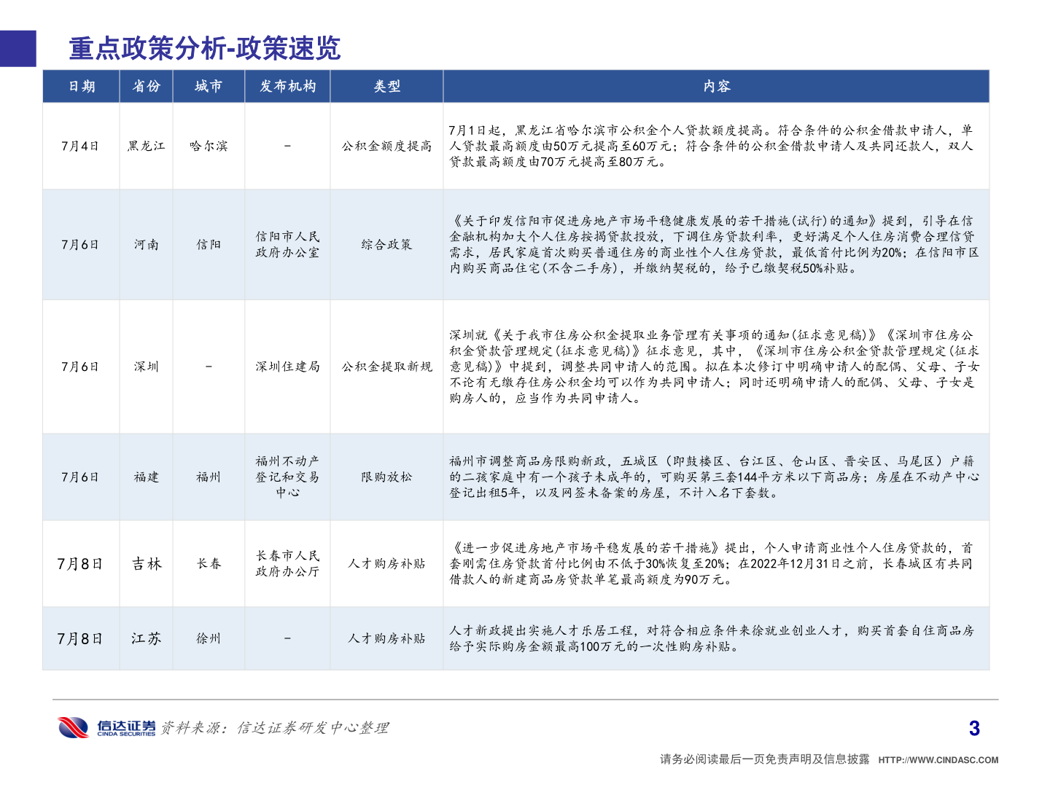Select the 公积金额度提高 type cell

(386, 146)
